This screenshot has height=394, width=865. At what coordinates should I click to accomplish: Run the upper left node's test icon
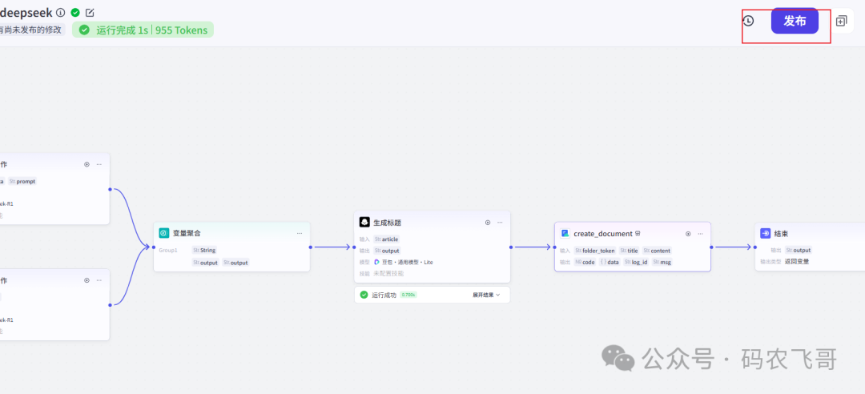point(86,164)
